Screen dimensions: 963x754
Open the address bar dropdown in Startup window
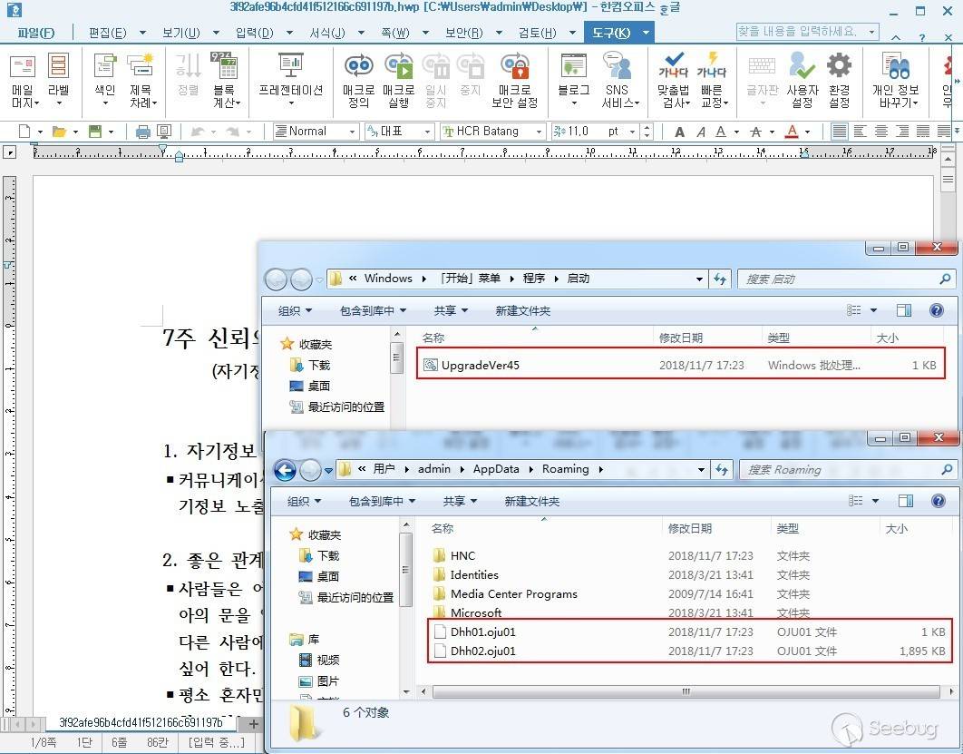(x=699, y=279)
